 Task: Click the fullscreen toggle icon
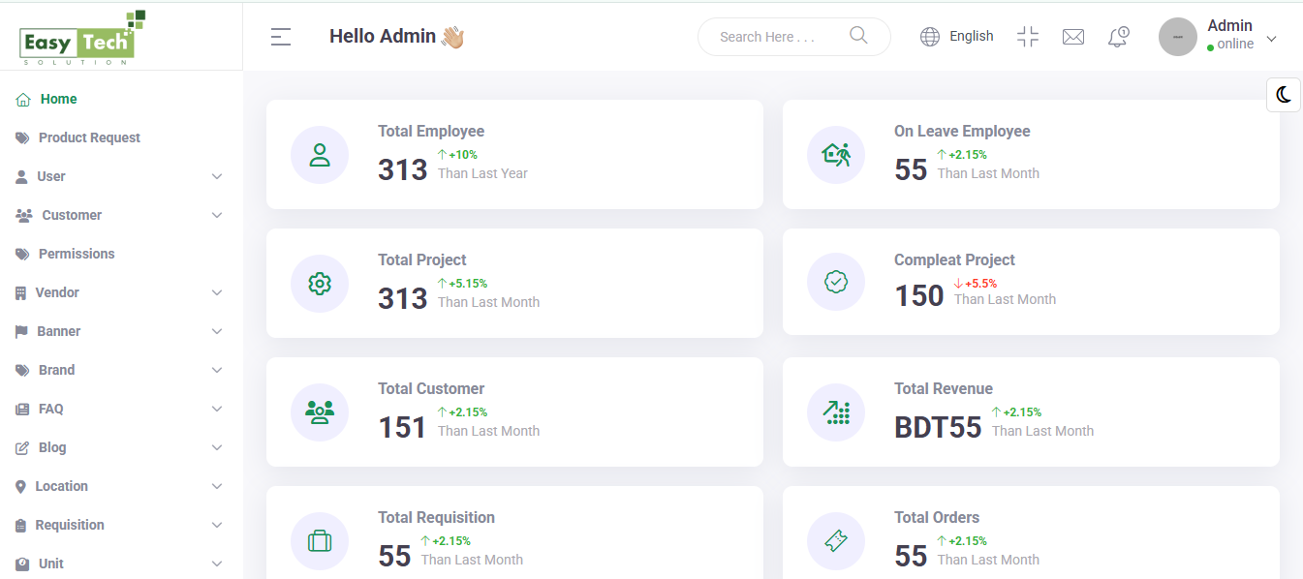click(1028, 36)
